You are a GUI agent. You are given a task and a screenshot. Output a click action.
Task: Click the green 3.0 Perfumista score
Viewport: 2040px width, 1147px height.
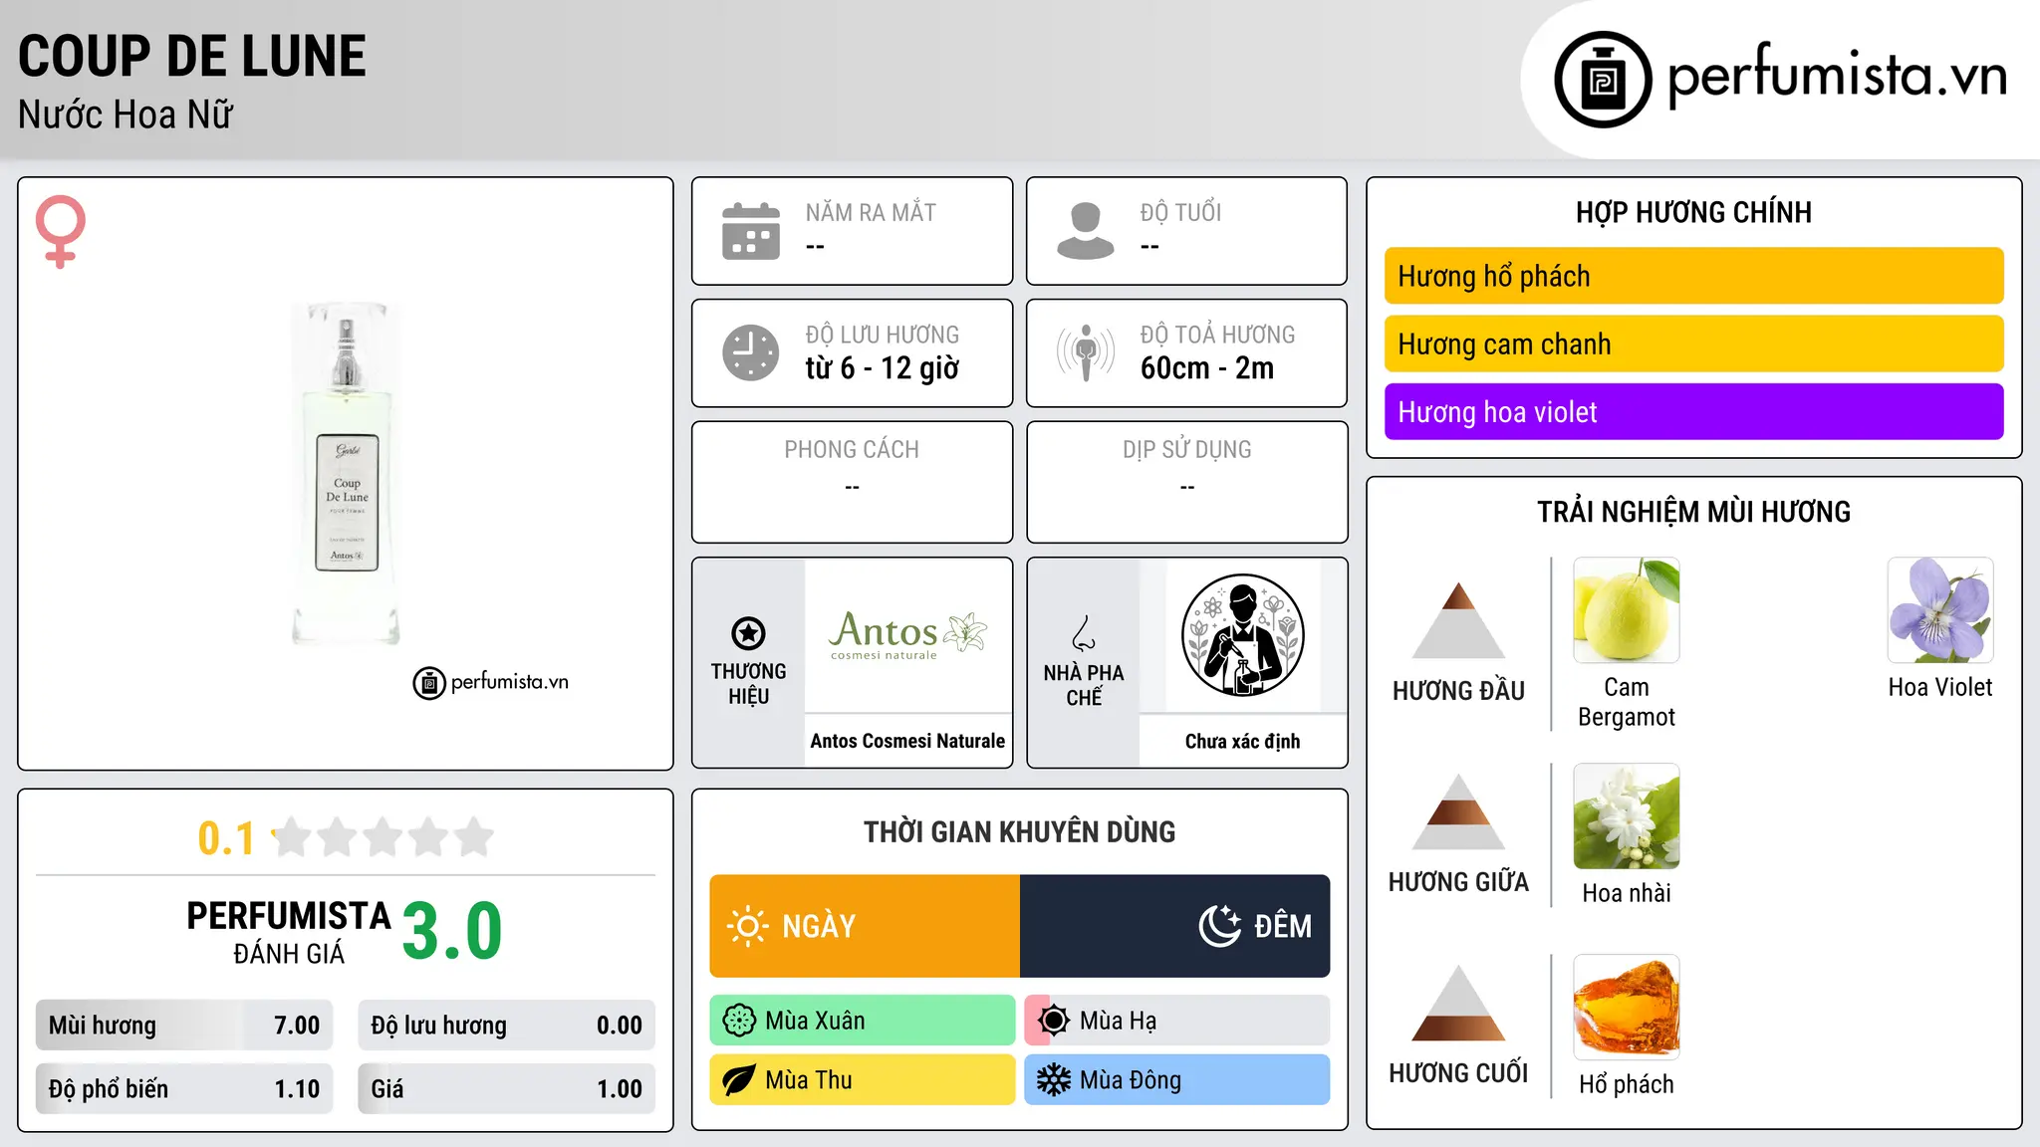452,932
